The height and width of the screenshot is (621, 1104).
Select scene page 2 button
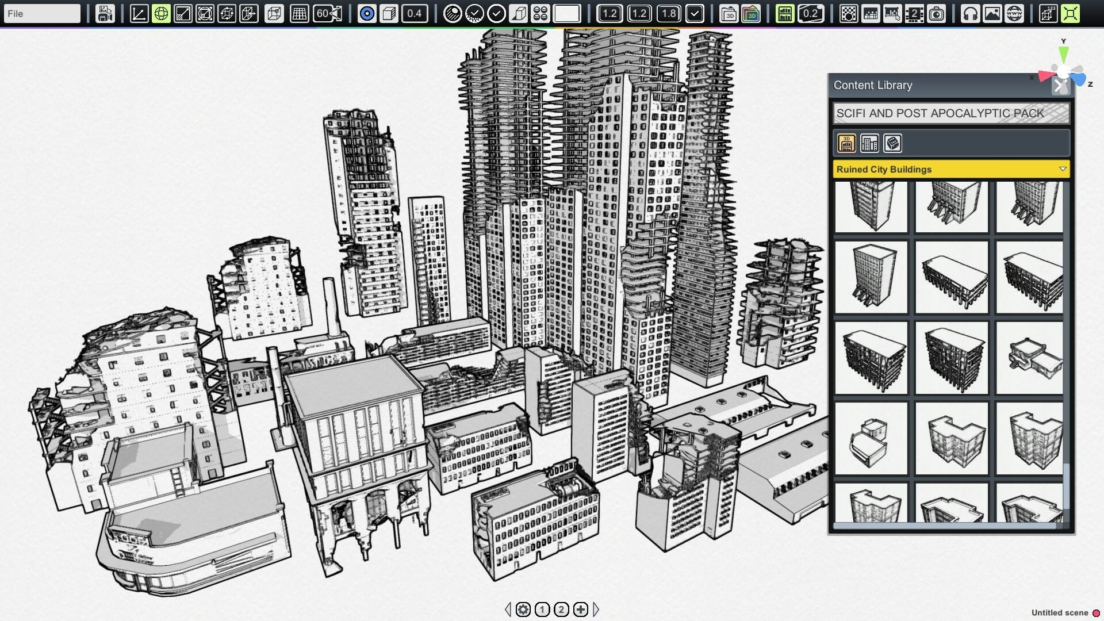coord(561,609)
